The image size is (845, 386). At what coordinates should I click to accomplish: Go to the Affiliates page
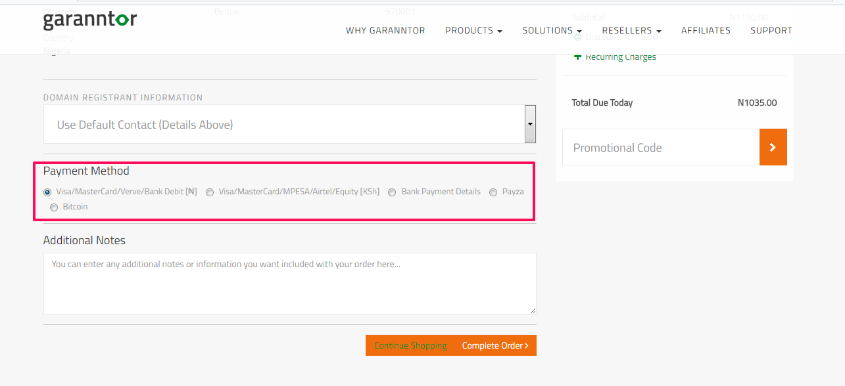click(706, 30)
